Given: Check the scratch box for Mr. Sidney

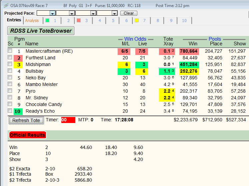Looking at the screenshot, I should (x=10, y=97).
